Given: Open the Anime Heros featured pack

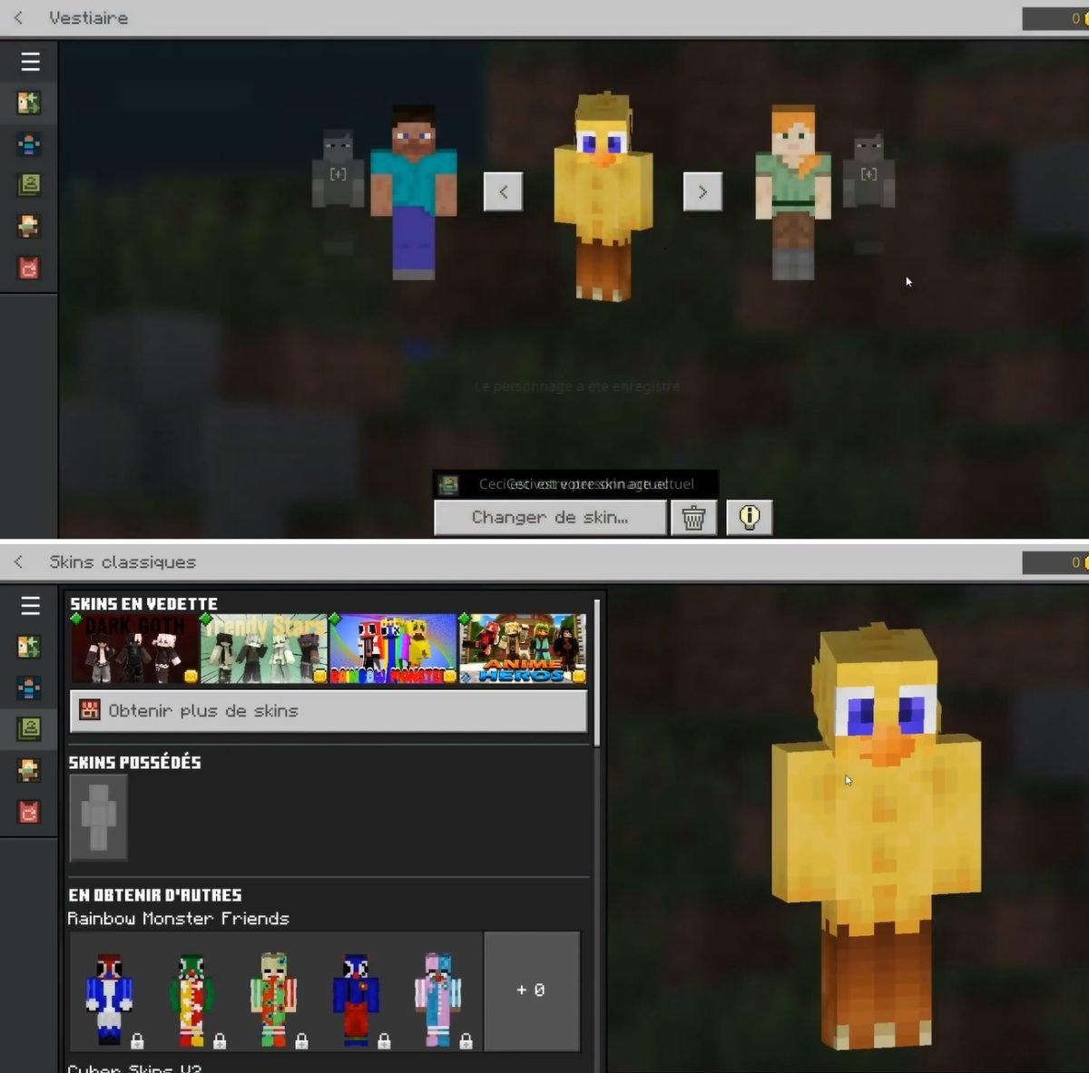Looking at the screenshot, I should point(523,649).
